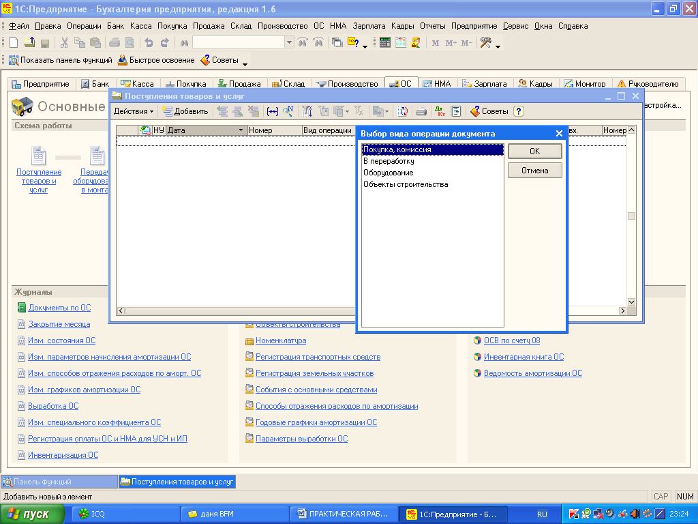Click Поступление товаров и услуг scheme link
Screen dimensions: 698x524
click(39, 181)
